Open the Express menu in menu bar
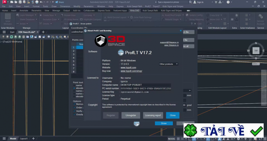Screen dimensions: 267x141 click(x=120, y=6)
